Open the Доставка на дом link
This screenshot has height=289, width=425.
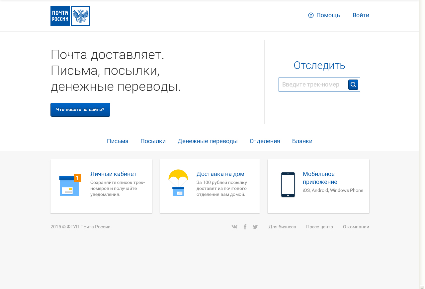click(x=220, y=174)
